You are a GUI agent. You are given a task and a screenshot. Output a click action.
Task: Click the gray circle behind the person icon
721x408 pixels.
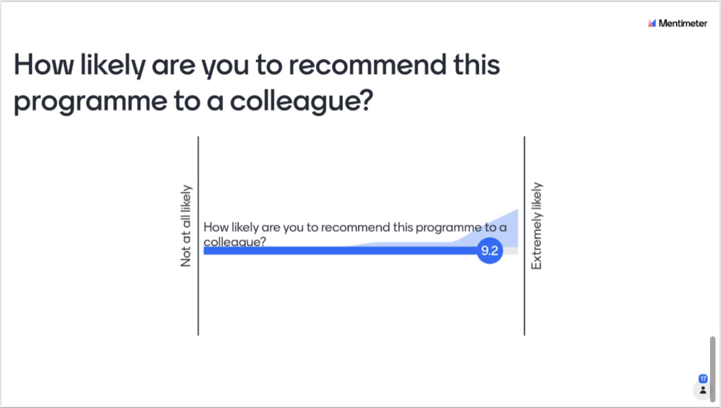pyautogui.click(x=703, y=390)
